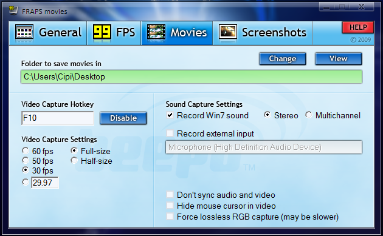Open the Microphone audio device dropdown
The width and height of the screenshot is (383, 236).
click(264, 147)
